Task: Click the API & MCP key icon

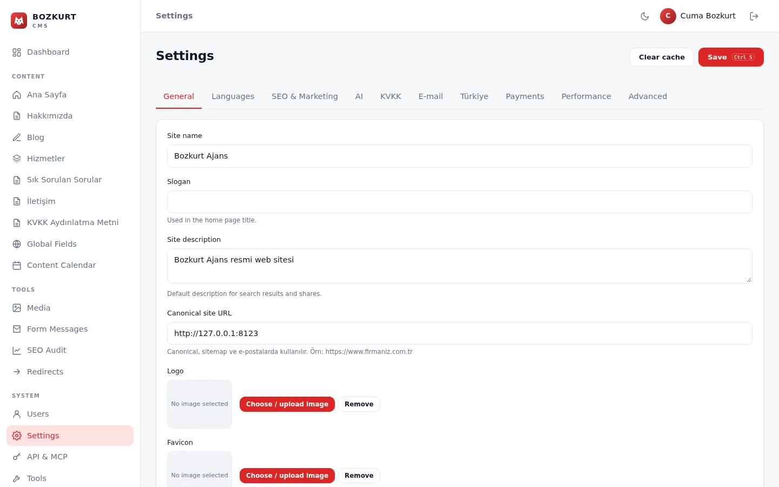Action: click(x=17, y=457)
